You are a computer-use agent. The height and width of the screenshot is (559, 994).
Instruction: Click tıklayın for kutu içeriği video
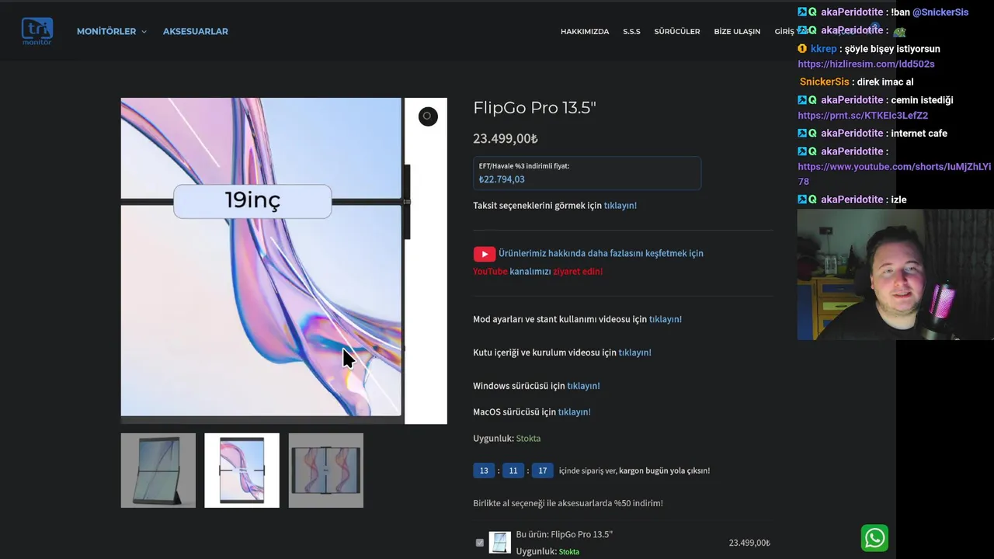click(635, 352)
